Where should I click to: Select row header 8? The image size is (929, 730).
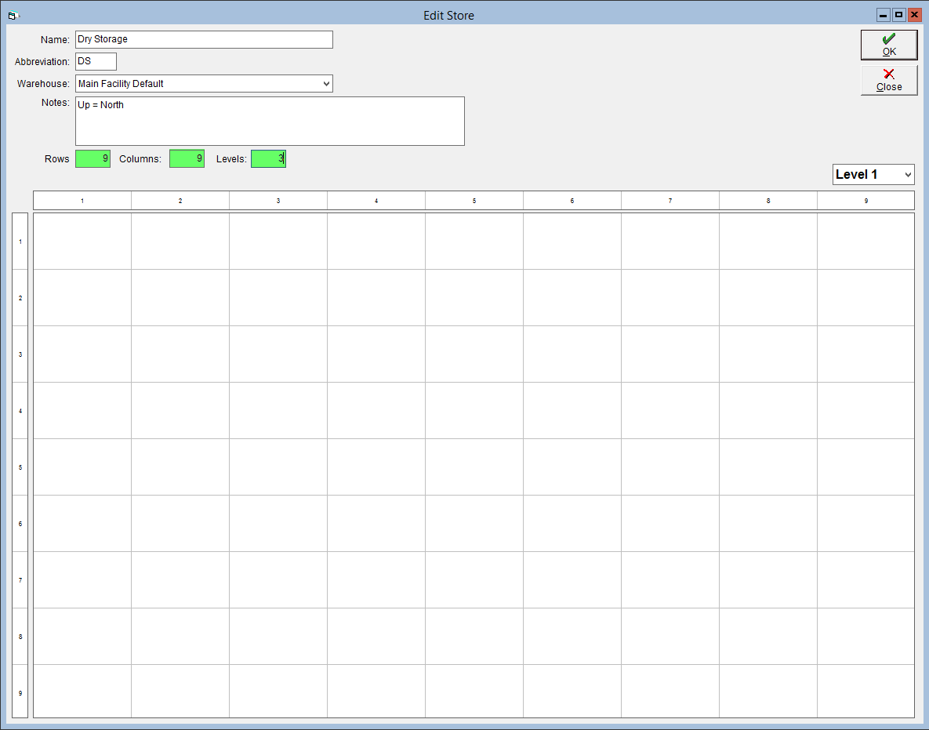click(x=20, y=637)
